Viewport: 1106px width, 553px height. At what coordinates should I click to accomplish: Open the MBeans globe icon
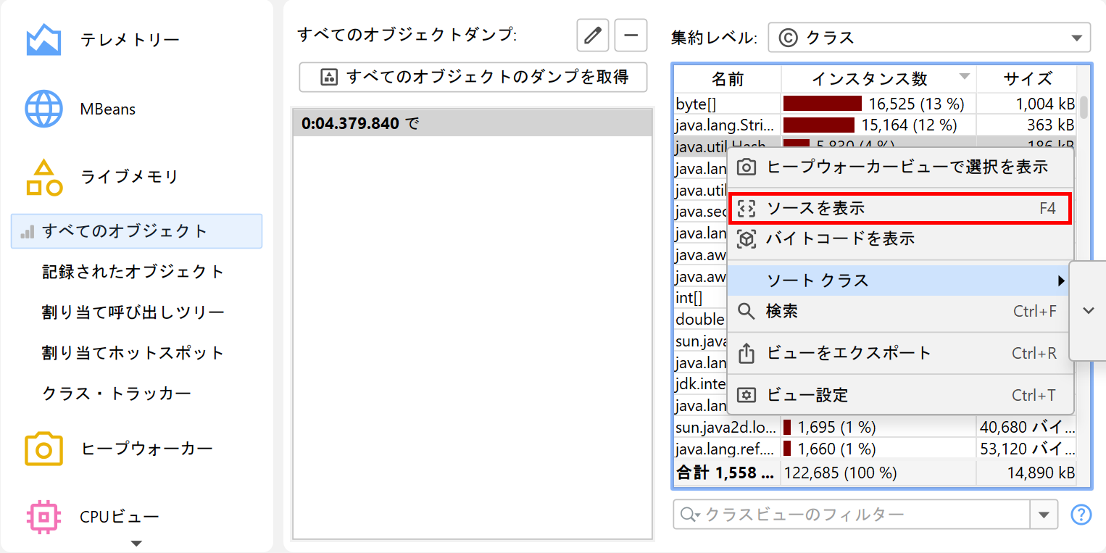tap(43, 109)
